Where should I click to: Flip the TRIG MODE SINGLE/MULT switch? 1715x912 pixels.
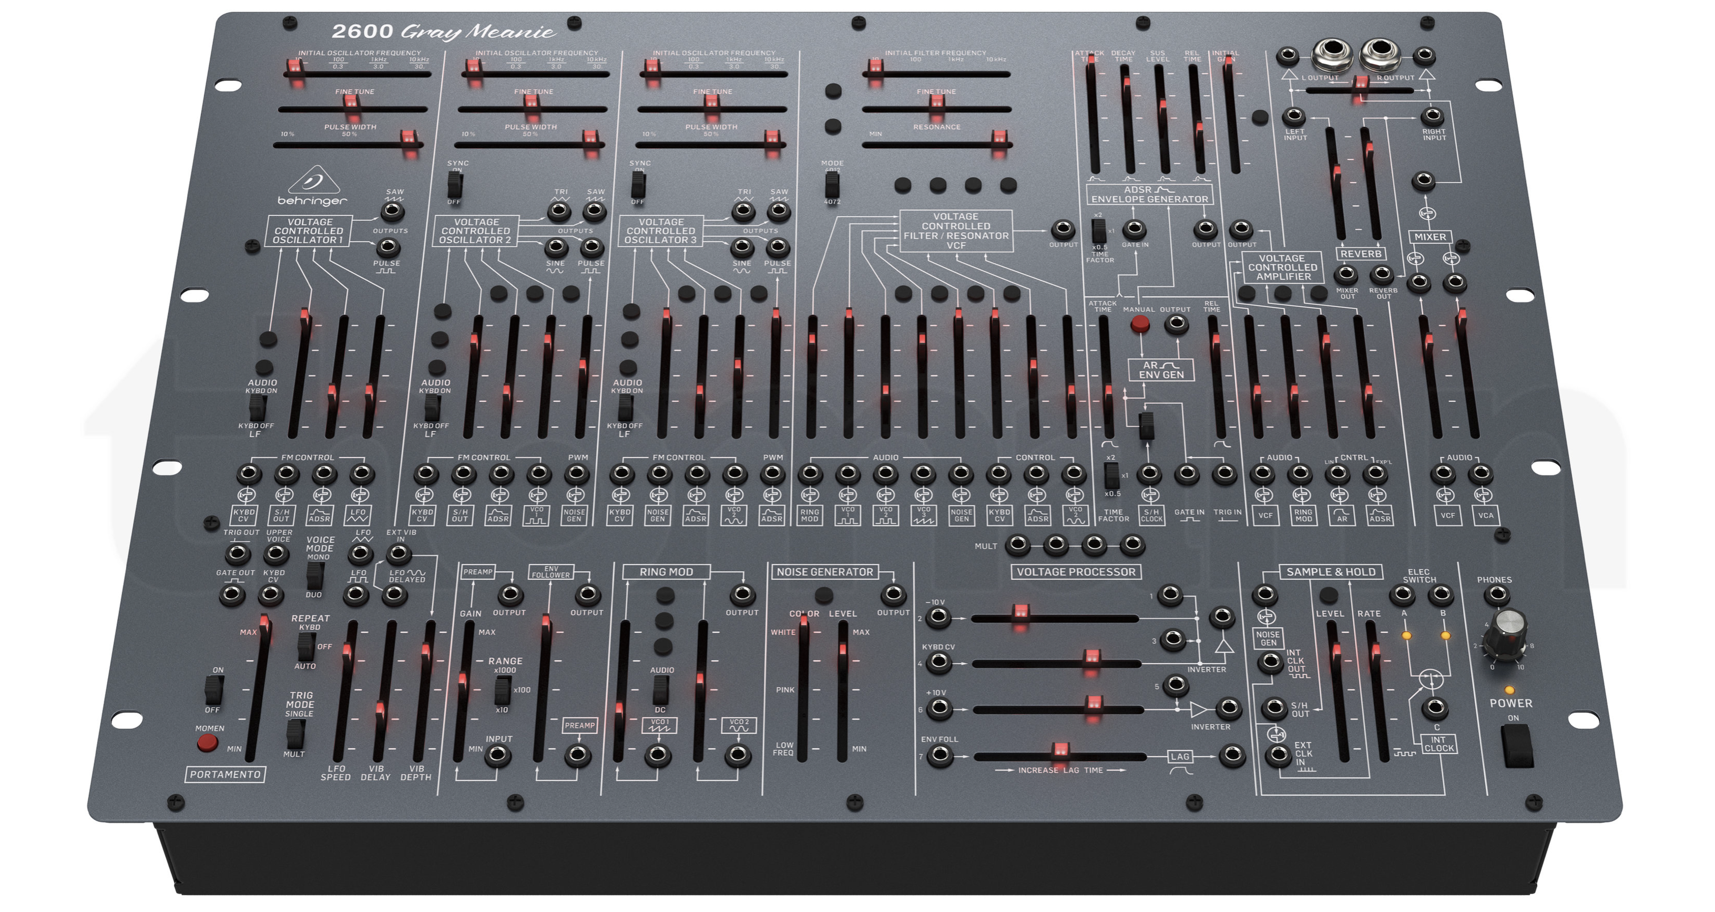295,734
